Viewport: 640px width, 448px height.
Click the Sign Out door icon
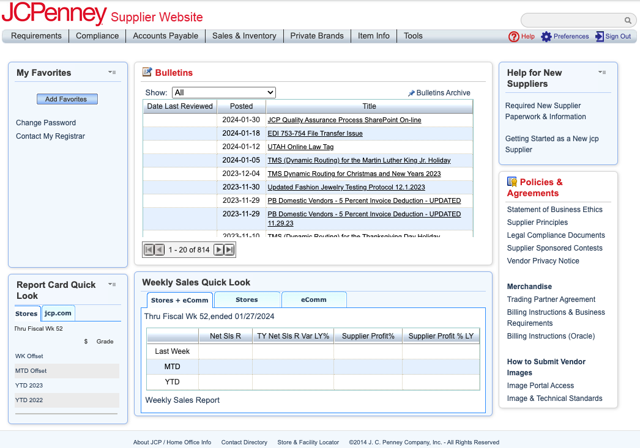pos(599,37)
